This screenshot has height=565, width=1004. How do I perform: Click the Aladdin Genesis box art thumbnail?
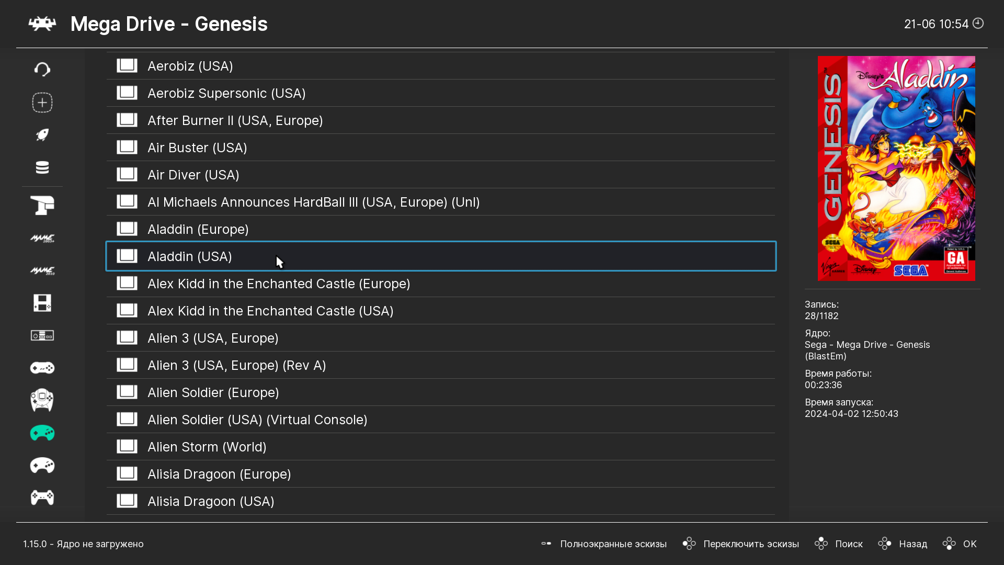pyautogui.click(x=896, y=168)
